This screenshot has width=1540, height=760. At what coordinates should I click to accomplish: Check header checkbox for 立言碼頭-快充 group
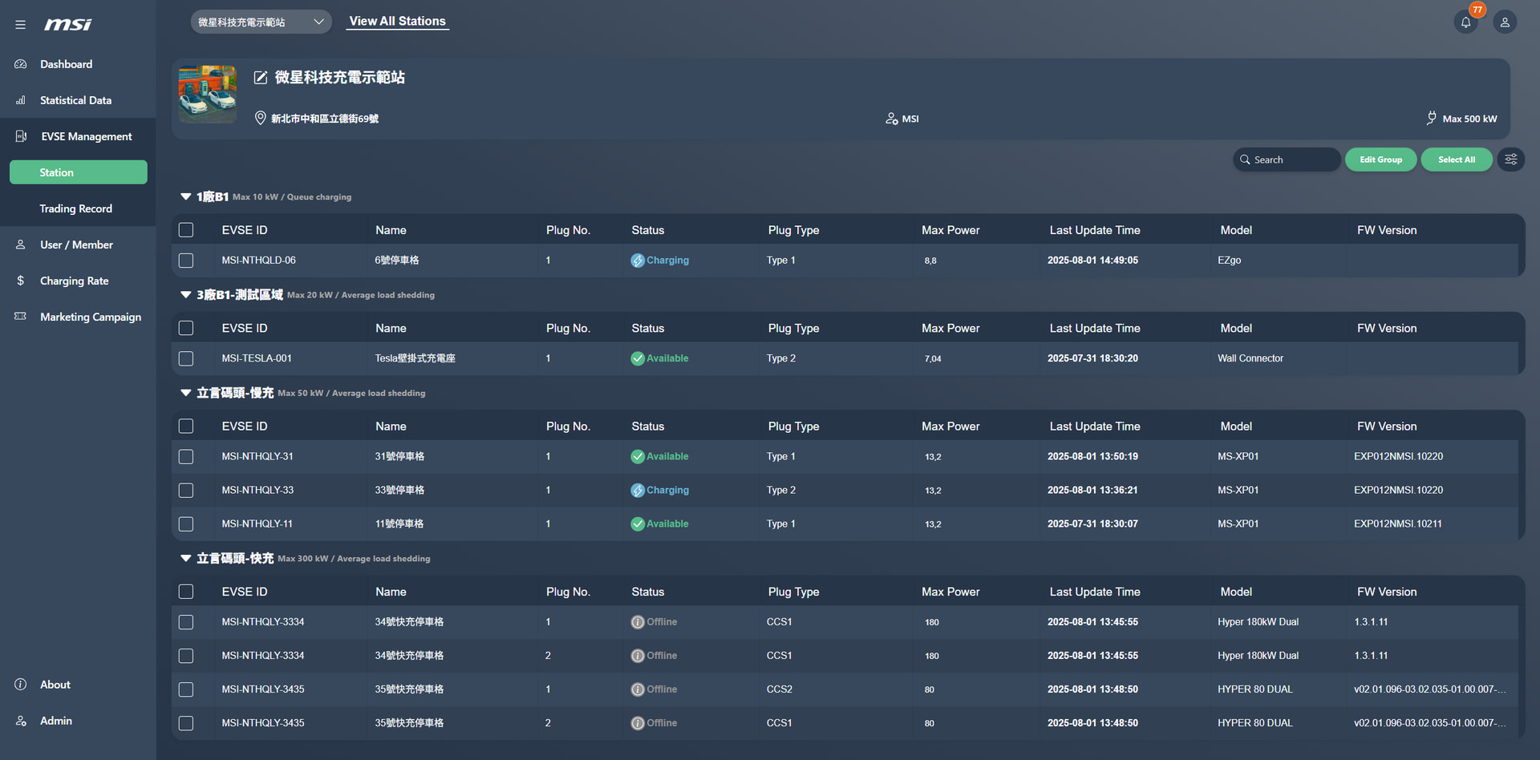click(186, 592)
